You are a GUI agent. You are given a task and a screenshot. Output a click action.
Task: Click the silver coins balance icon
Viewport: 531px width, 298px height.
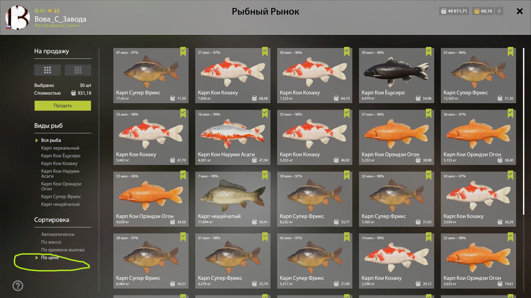click(x=444, y=11)
